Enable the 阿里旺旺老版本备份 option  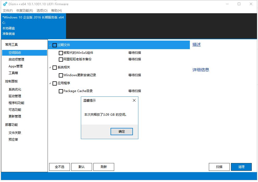pos(61,59)
